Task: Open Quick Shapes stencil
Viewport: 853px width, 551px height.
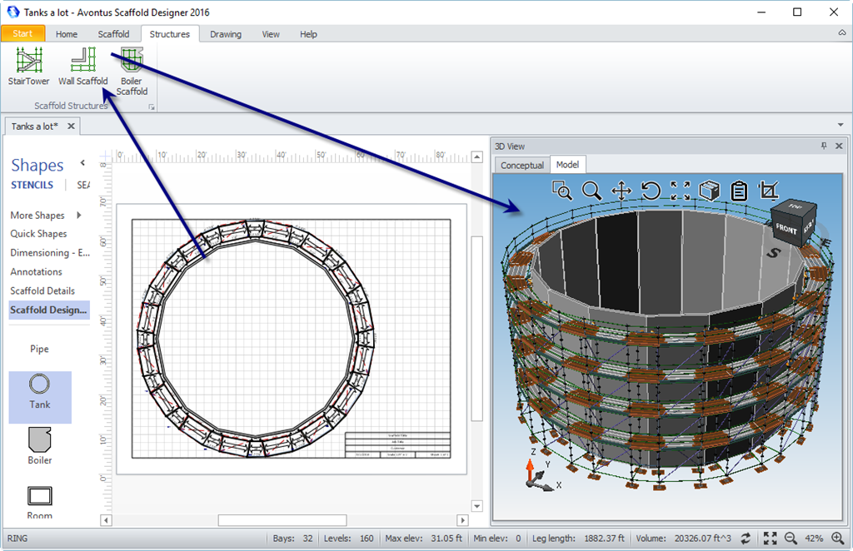Action: [38, 234]
